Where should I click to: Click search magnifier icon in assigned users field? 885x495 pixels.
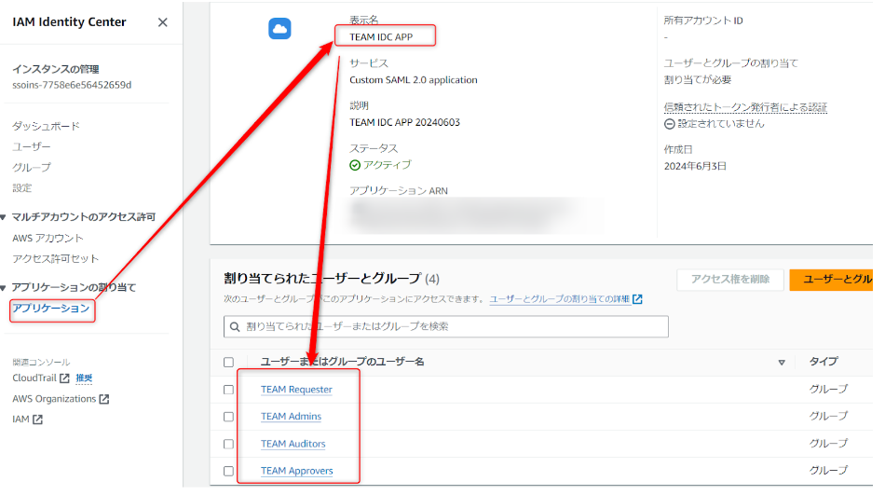(235, 326)
